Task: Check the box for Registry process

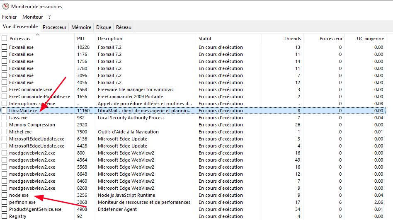Action: 4,216
